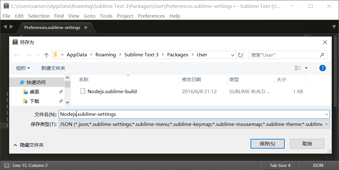Open the Edit menu

pos(19,16)
